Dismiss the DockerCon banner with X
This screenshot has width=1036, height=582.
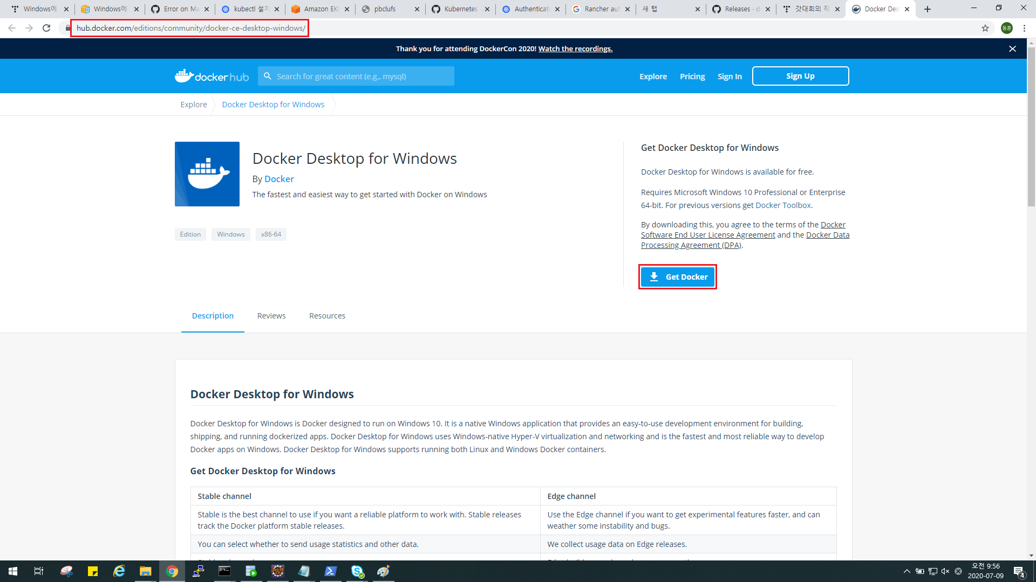tap(1012, 49)
